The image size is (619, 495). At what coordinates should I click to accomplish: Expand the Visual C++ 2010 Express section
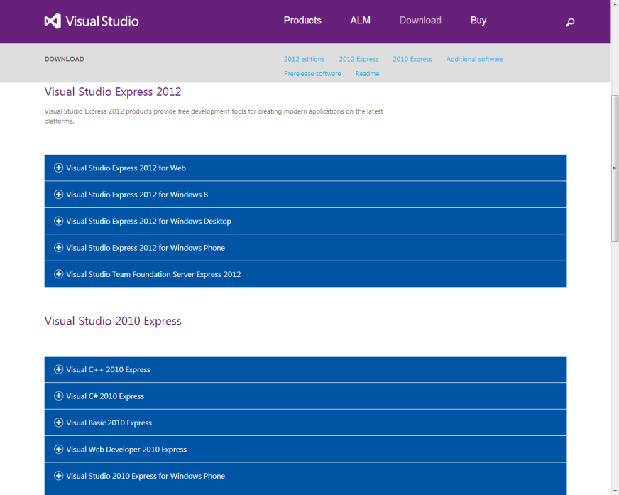click(x=305, y=369)
